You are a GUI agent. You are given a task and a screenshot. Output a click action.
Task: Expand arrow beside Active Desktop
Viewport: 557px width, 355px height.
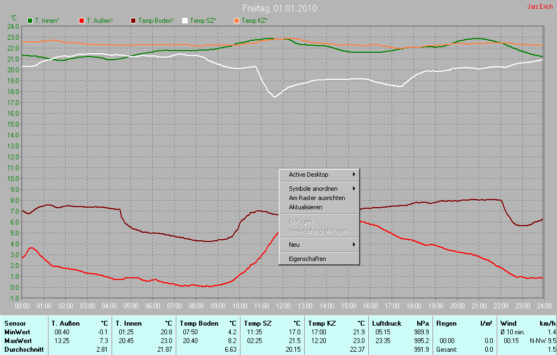pyautogui.click(x=354, y=175)
